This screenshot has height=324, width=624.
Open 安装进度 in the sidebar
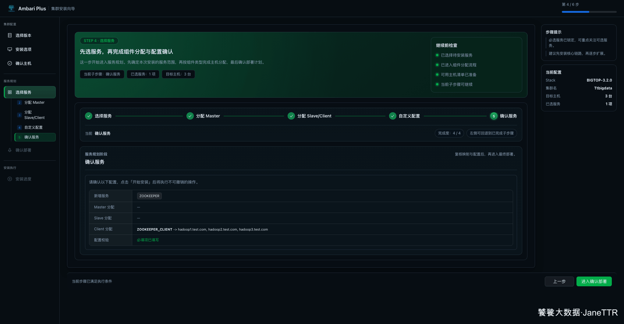pos(30,179)
